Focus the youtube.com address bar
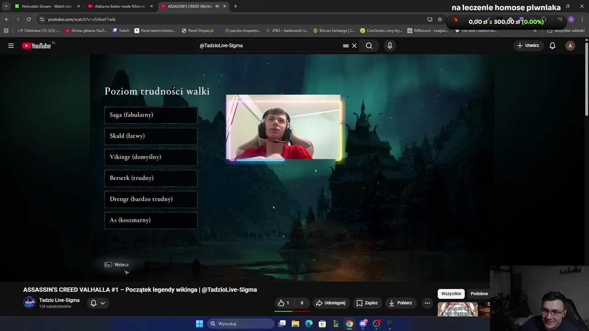 pos(230,19)
